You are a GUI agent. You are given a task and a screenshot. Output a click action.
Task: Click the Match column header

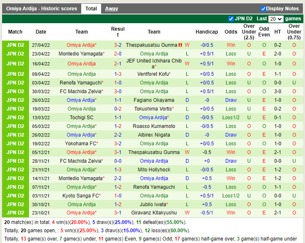(15, 32)
